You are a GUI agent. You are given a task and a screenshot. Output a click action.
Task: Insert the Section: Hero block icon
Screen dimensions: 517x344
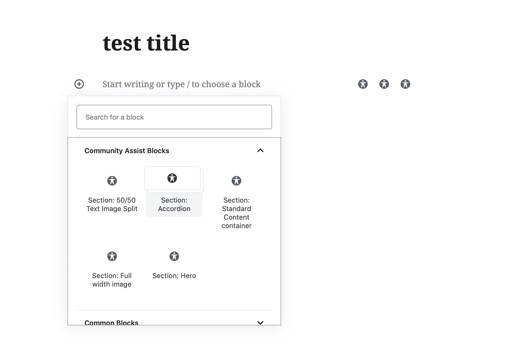(174, 256)
